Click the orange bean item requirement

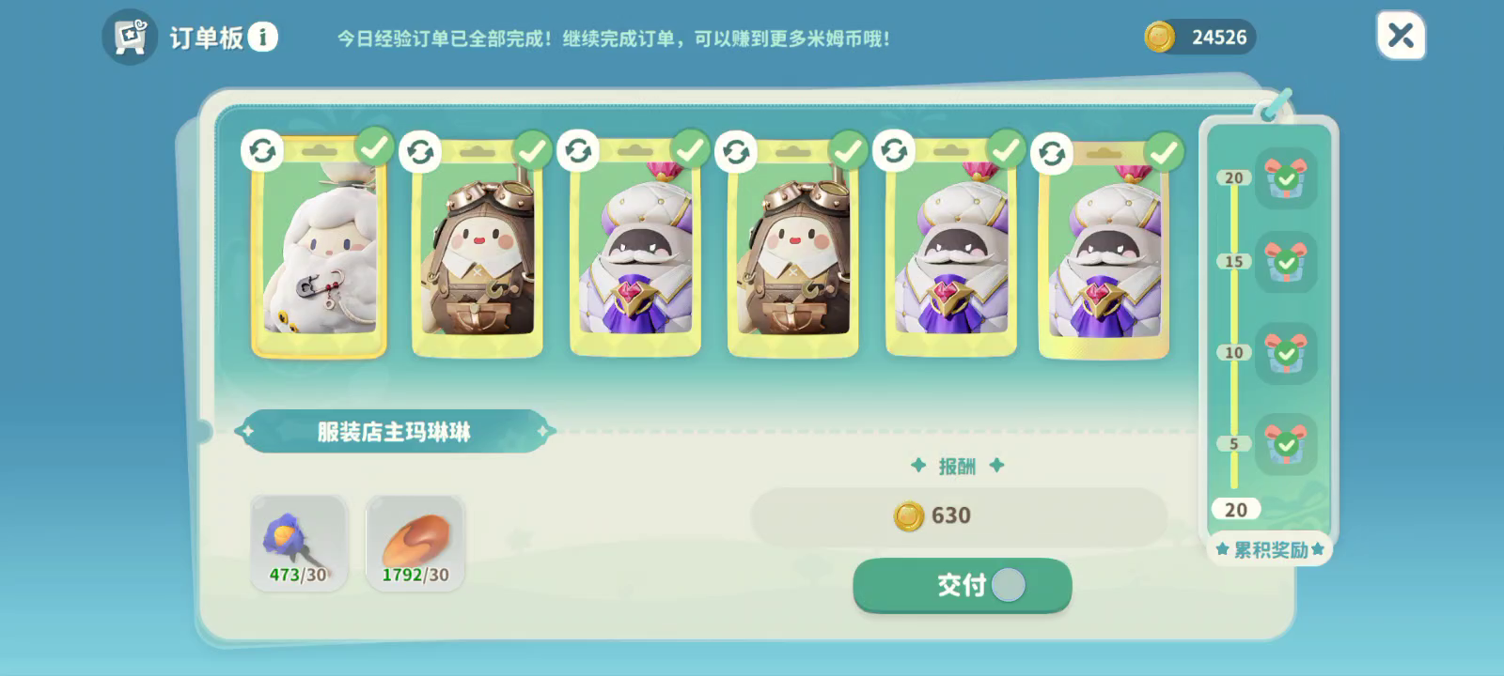(415, 544)
